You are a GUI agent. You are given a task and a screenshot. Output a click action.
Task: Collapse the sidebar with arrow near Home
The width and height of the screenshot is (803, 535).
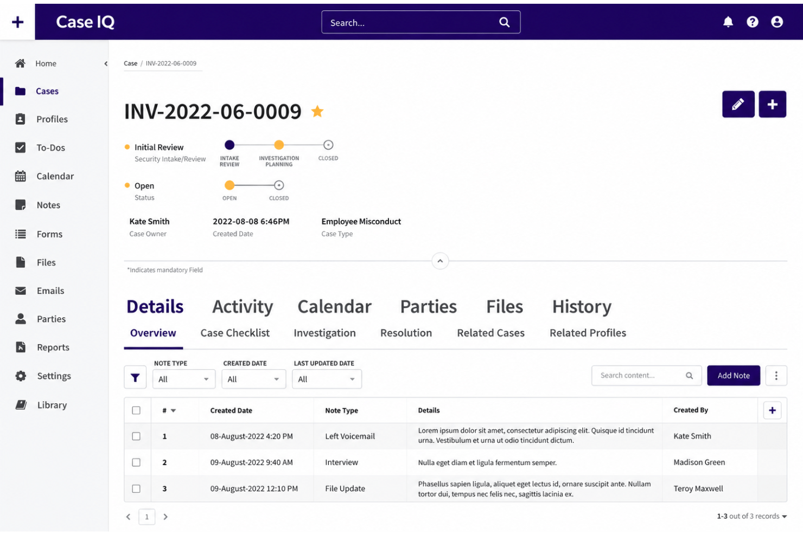tap(106, 63)
